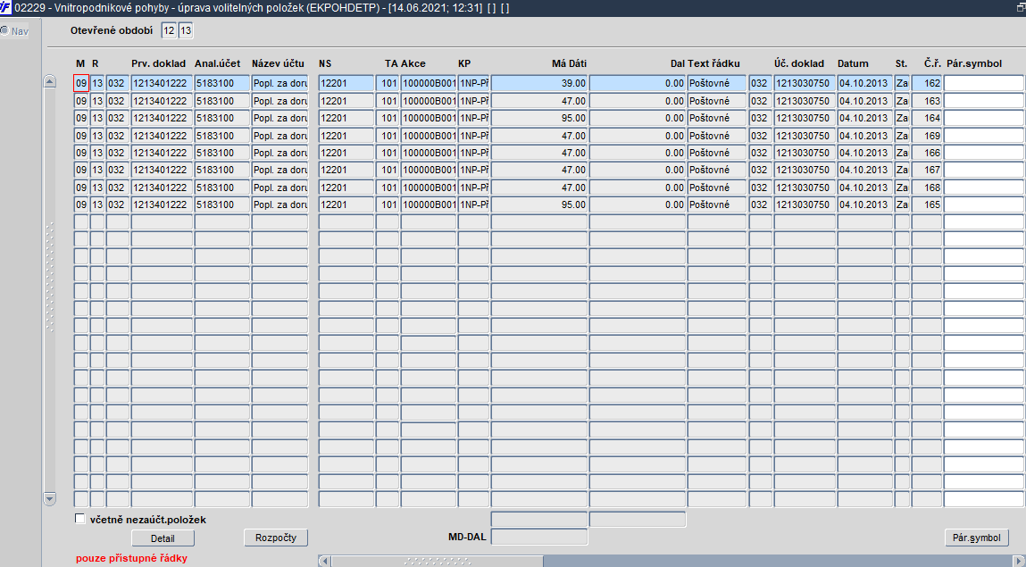Image resolution: width=1026 pixels, height=567 pixels.
Task: Click Úč. doklad 1213030750 in row 169
Action: click(x=805, y=136)
